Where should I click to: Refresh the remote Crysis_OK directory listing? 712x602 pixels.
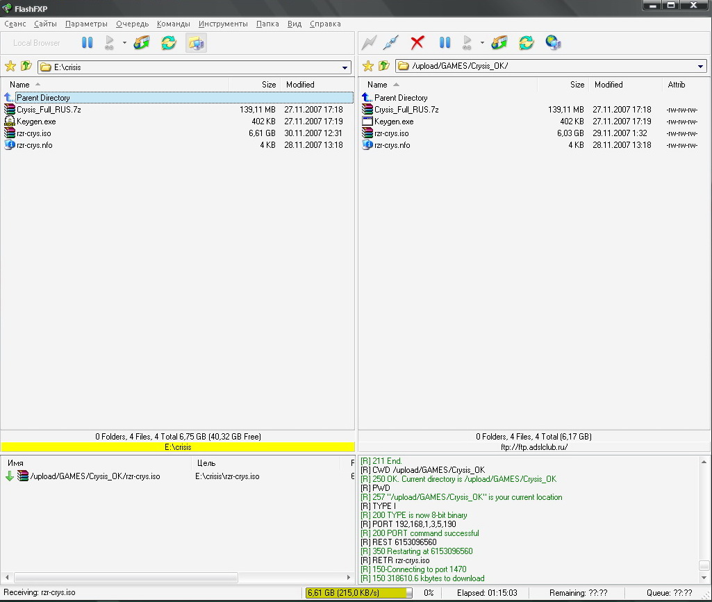[527, 42]
